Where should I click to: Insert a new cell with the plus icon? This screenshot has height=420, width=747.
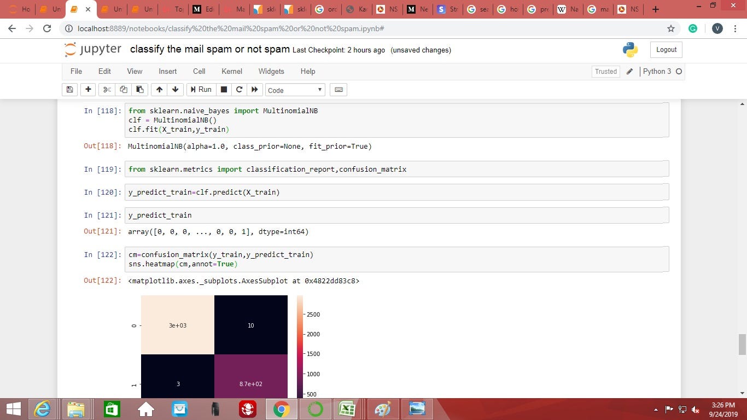point(87,89)
